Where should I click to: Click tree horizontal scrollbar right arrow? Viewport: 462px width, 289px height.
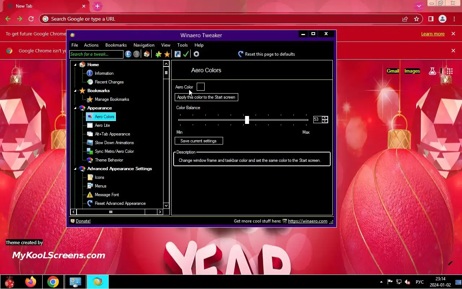click(x=160, y=212)
